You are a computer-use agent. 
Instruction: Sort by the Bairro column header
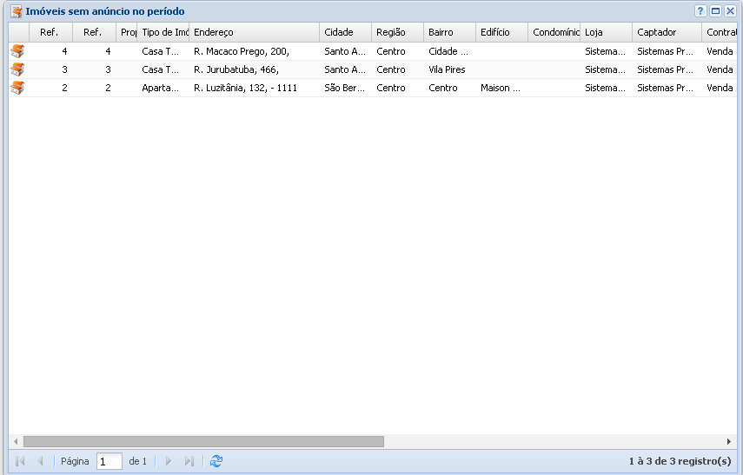[x=448, y=32]
